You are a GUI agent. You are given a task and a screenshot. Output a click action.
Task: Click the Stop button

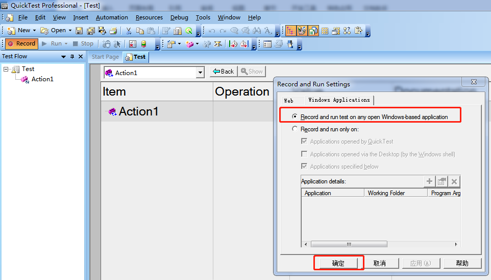click(x=83, y=43)
